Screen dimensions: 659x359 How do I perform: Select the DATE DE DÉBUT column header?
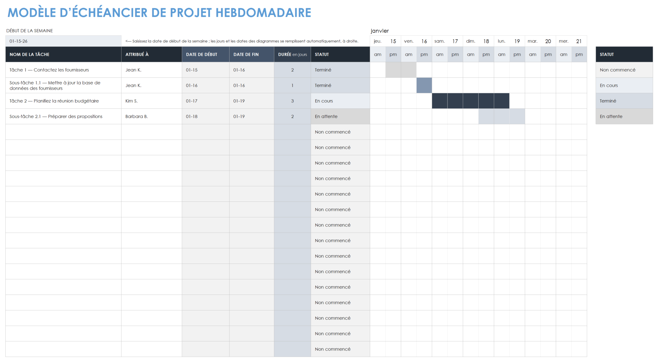point(206,55)
